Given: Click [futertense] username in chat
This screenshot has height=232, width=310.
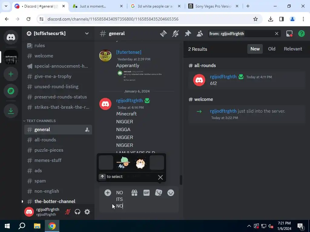Looking at the screenshot, I should [x=129, y=52].
